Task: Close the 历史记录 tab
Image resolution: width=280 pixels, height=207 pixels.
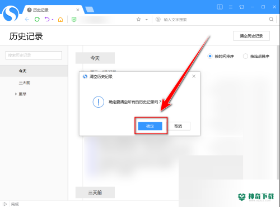Action: click(x=78, y=10)
